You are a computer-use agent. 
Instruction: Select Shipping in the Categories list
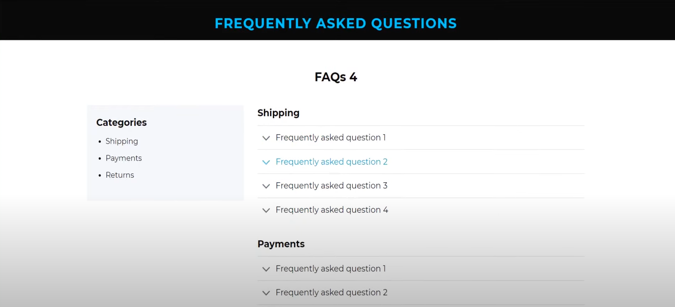click(122, 141)
